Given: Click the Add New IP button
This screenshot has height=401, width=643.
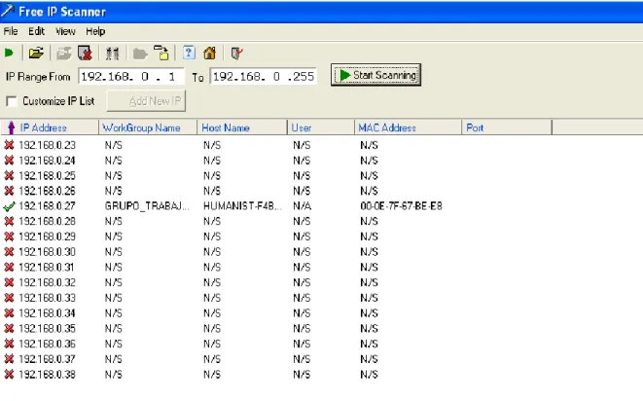Looking at the screenshot, I should [146, 101].
